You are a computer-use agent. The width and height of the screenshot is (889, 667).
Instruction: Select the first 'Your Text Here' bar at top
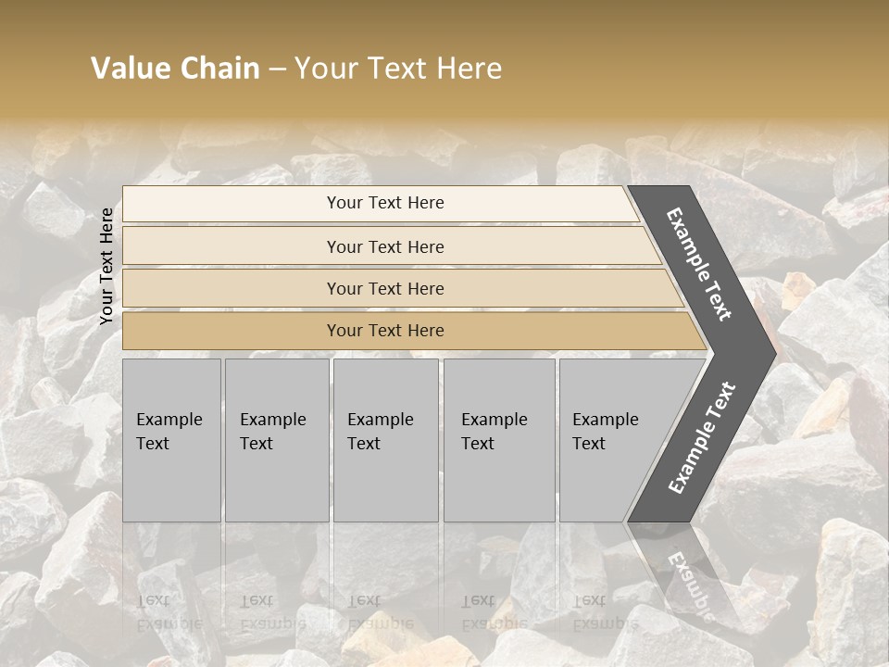pos(384,203)
